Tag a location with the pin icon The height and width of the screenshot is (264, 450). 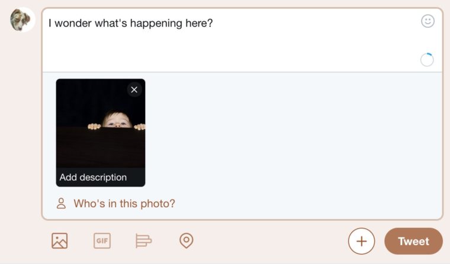(187, 240)
